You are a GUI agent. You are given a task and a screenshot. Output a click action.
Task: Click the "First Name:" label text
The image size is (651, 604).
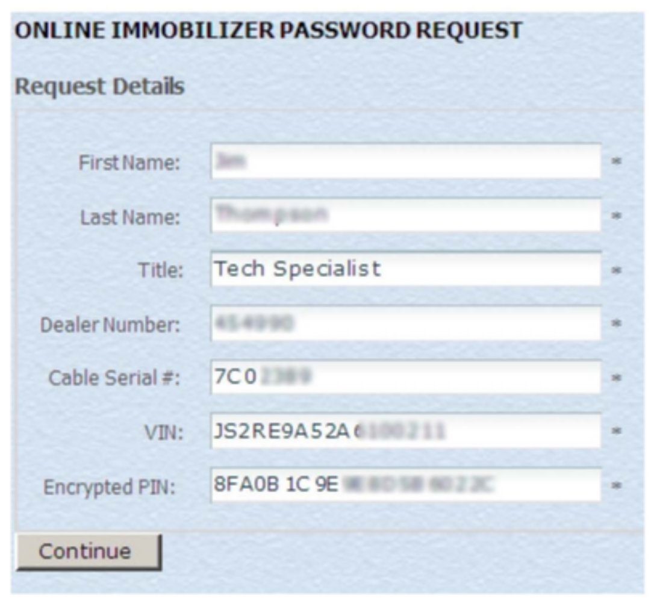[x=129, y=163]
